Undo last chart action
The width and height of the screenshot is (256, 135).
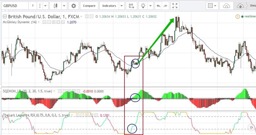(159, 6)
